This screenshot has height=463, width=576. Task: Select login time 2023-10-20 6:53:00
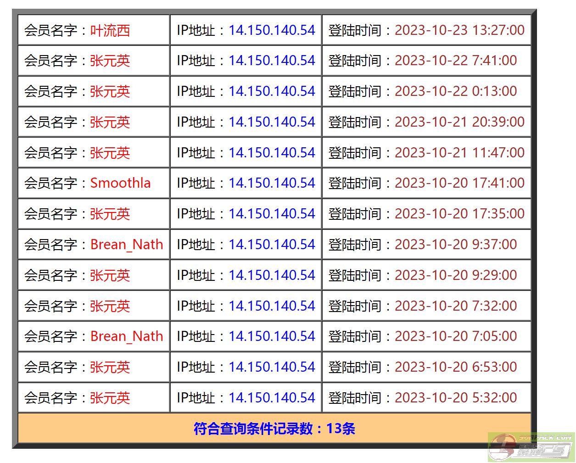click(x=456, y=367)
